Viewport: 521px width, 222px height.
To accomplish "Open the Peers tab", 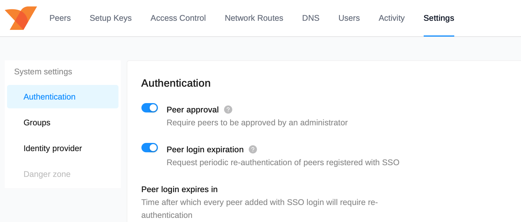I will (x=60, y=18).
